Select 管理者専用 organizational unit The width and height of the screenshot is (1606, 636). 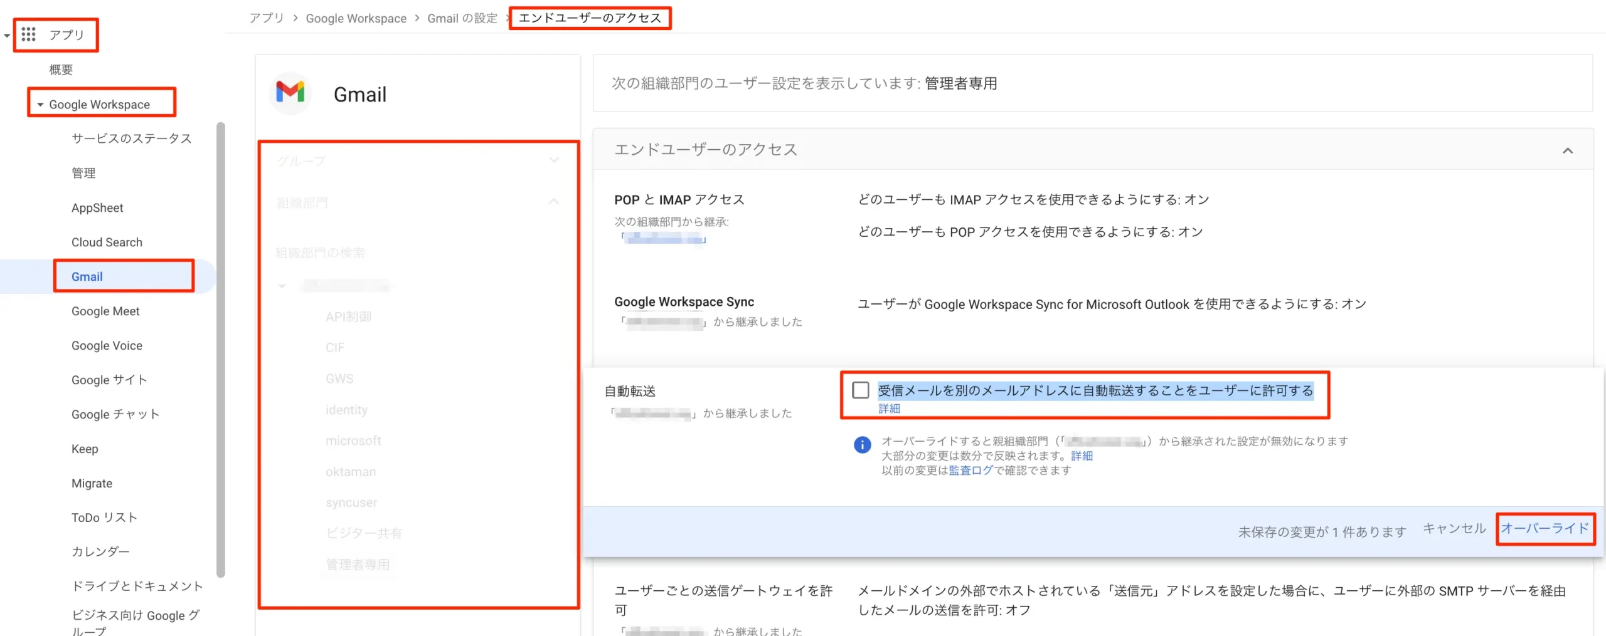(x=358, y=565)
